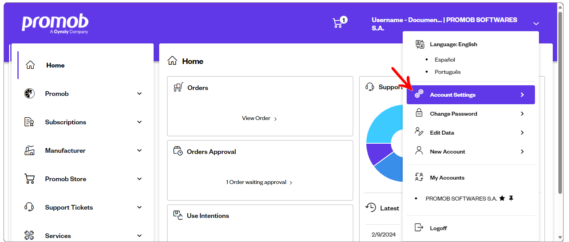Click the Language translate icon
The width and height of the screenshot is (569, 242).
click(420, 44)
